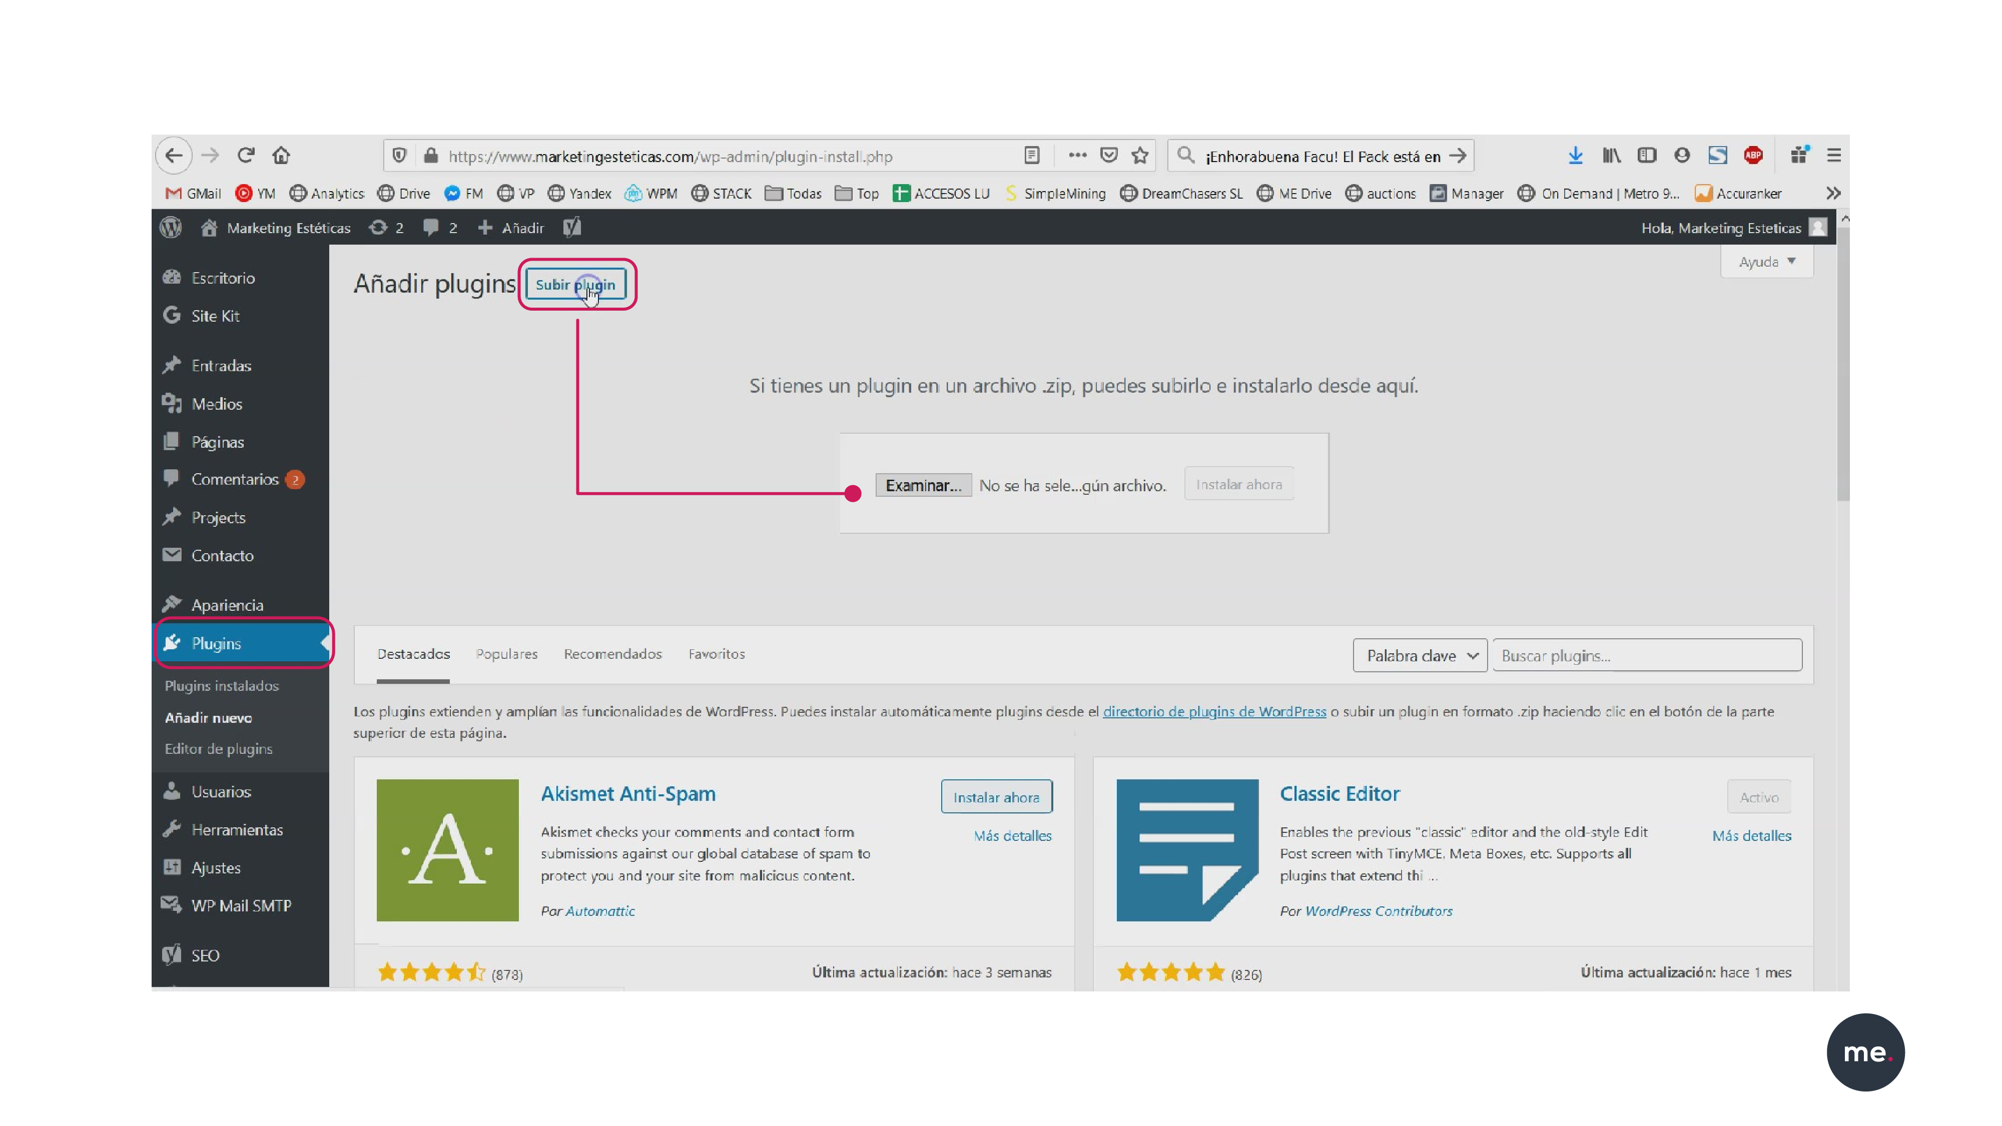Open the Downloads arrow icon
Screen dimensions: 2002x1126
click(x=1575, y=156)
